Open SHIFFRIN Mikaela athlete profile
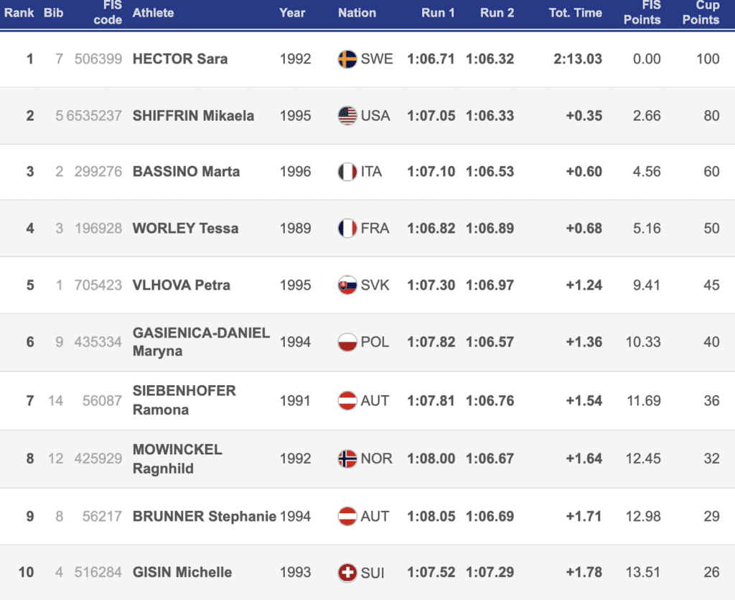Image resolution: width=735 pixels, height=600 pixels. (193, 116)
